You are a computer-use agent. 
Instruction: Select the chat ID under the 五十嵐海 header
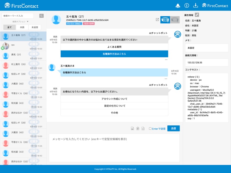point(87,20)
